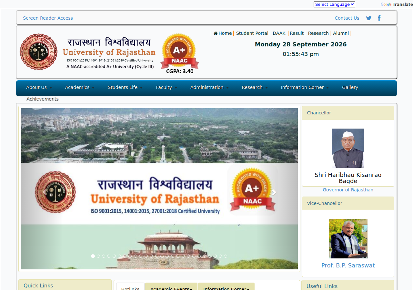Expand the About Us menu
Viewport: 413px width, 290px height.
[39, 87]
